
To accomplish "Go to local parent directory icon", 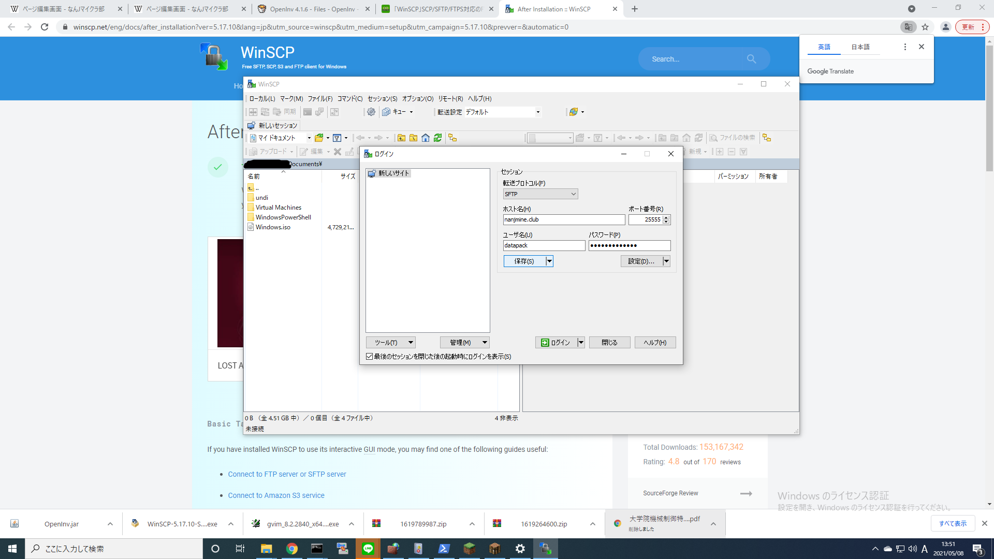I will tap(401, 138).
